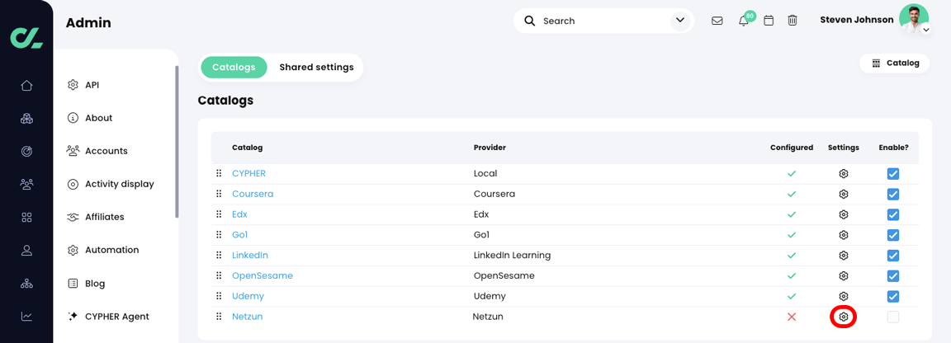The image size is (951, 343).
Task: Click the Catalog button at top right
Action: click(x=895, y=63)
